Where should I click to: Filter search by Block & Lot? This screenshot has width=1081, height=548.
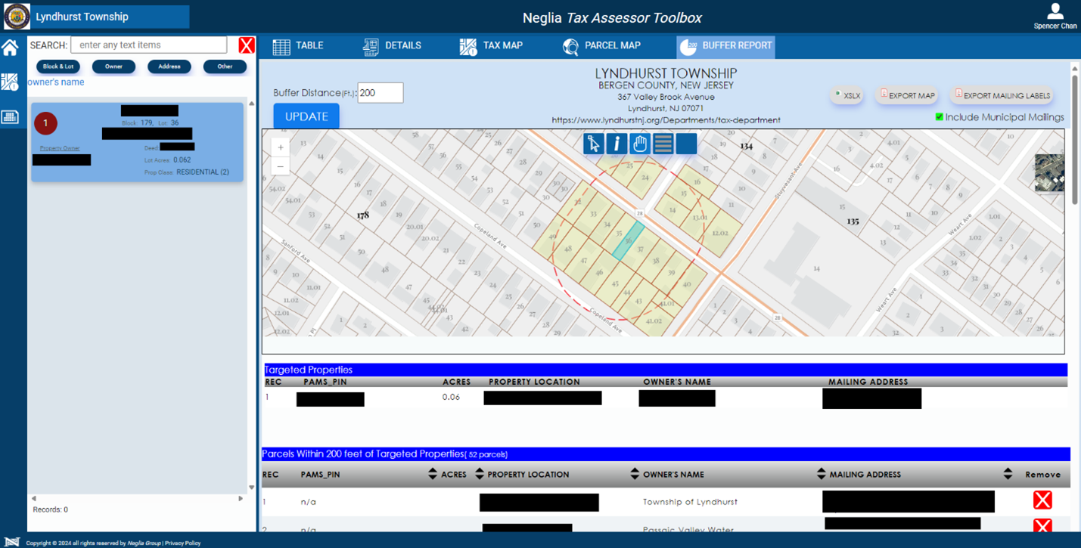click(58, 67)
